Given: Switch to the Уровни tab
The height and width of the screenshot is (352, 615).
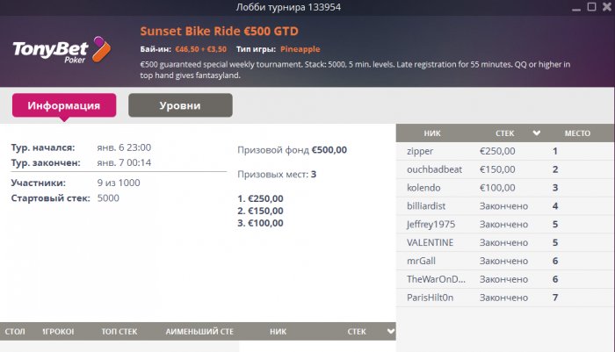Looking at the screenshot, I should pos(180,105).
